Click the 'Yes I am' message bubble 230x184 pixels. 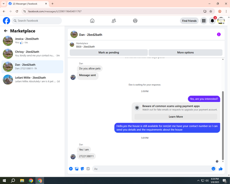click(84, 149)
